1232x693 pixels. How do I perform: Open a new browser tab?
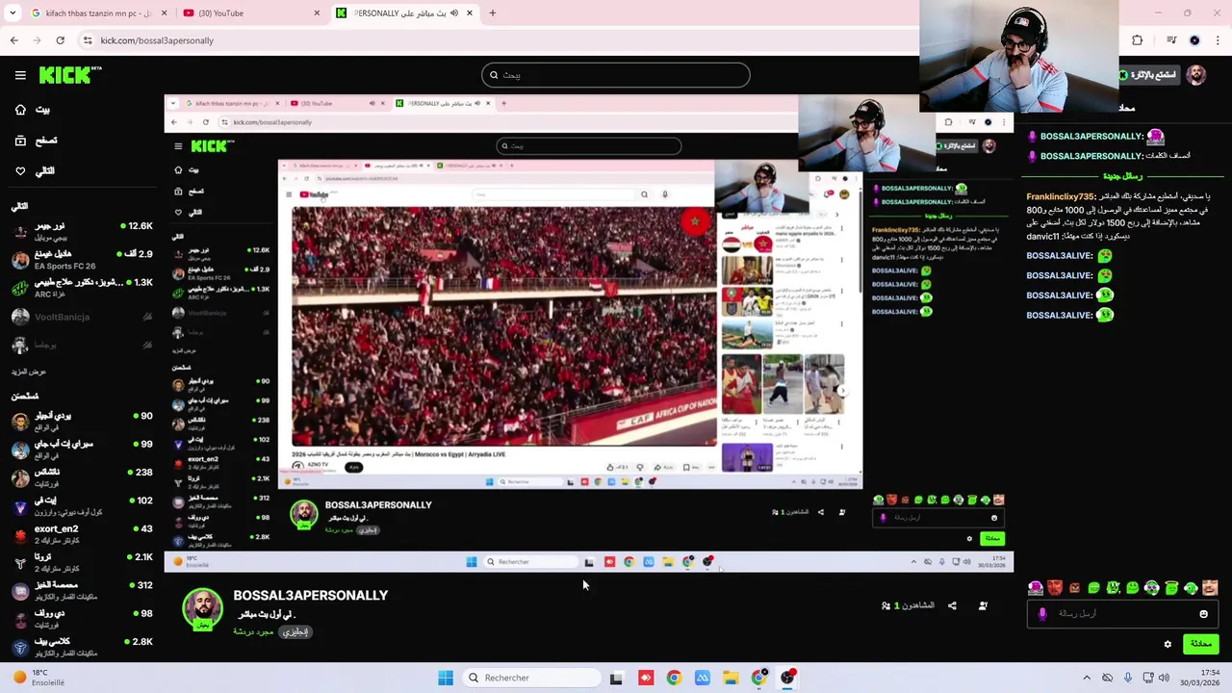pos(492,13)
